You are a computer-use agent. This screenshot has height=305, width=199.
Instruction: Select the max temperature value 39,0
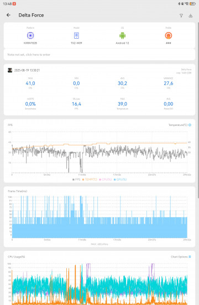122,104
